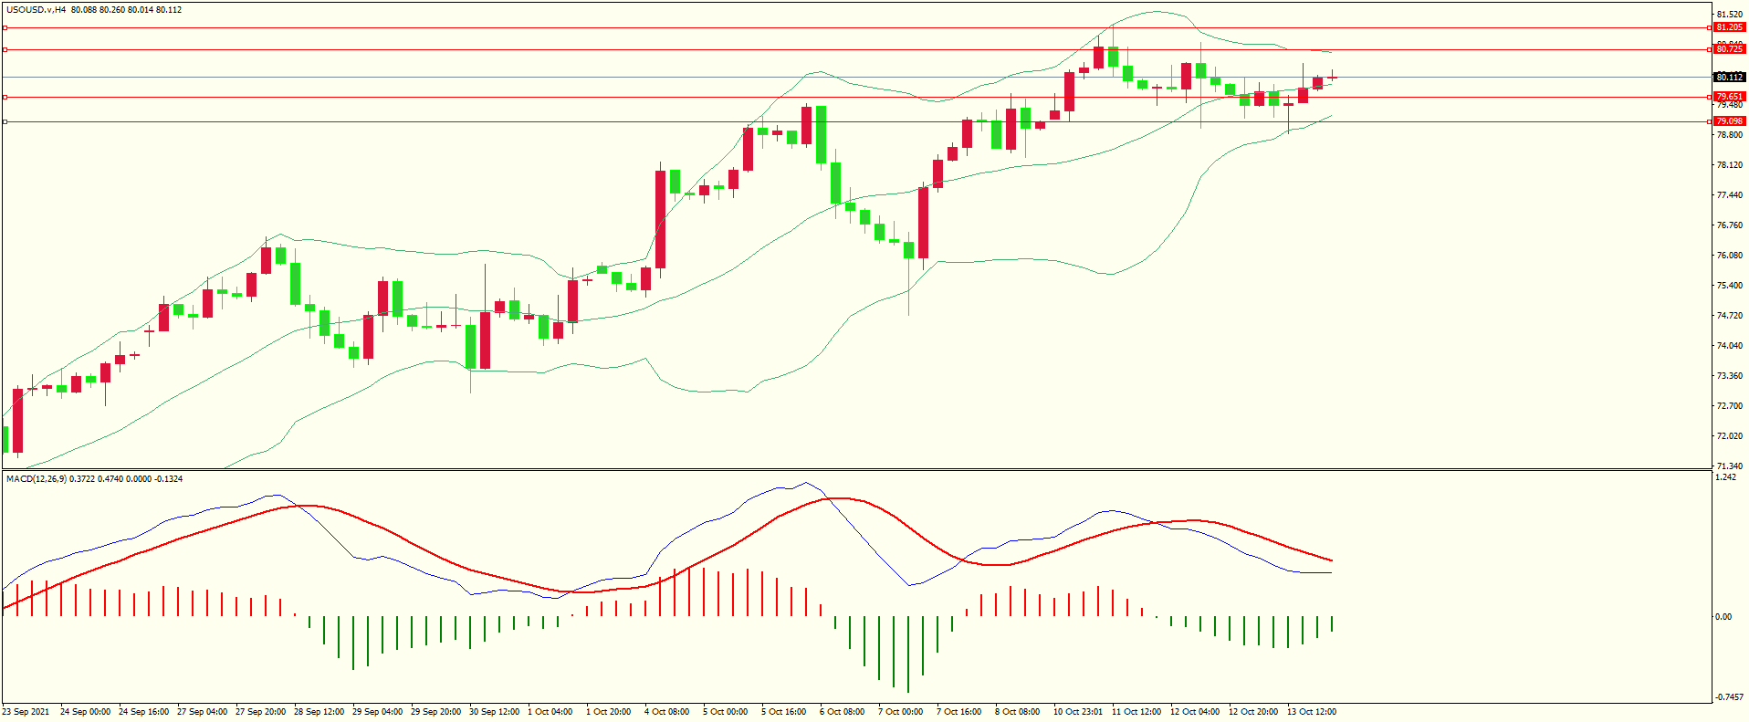
Task: Click the MACD(12,26,9) indicator label
Action: pos(37,479)
